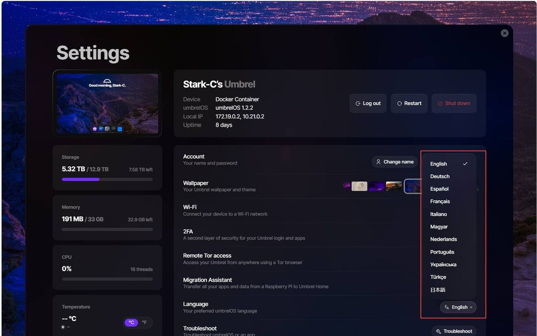Click the Migration Assistant row title
537x336 pixels.
coord(208,280)
